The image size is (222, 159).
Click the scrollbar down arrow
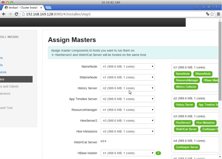pos(220,157)
